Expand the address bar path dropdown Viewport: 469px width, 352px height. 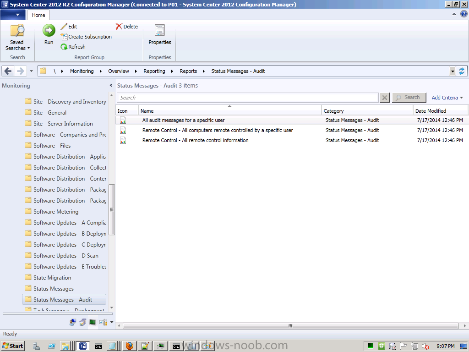[453, 71]
